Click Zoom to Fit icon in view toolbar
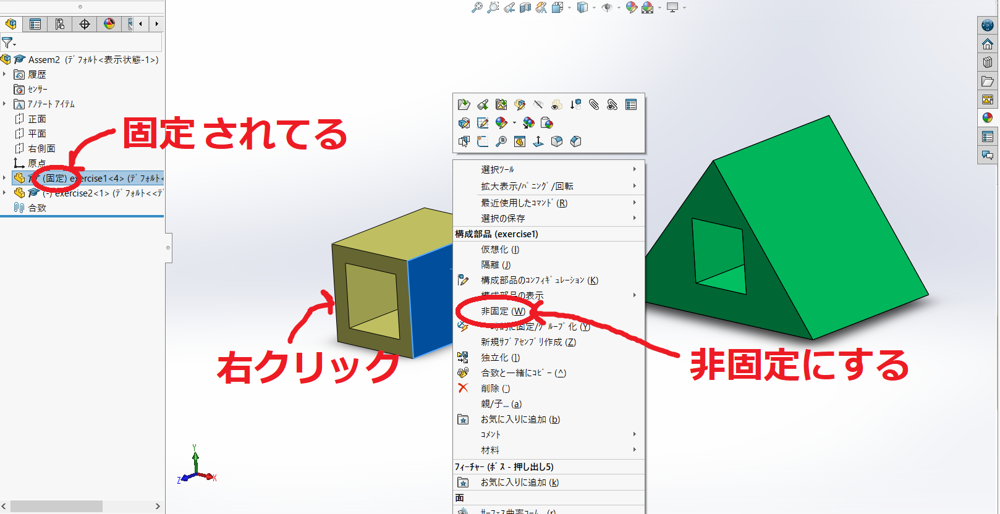The height and width of the screenshot is (514, 1000). click(477, 7)
